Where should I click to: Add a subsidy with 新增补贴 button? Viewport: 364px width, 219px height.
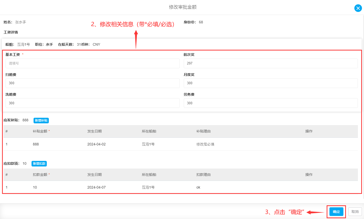click(41, 121)
